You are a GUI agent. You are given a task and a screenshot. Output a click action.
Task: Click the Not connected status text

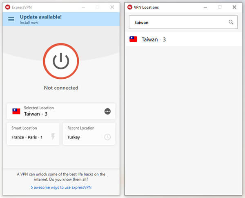pyautogui.click(x=61, y=88)
